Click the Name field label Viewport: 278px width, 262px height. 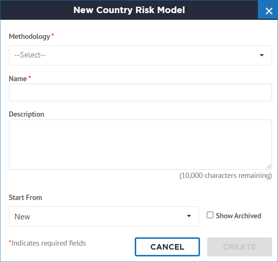point(18,79)
